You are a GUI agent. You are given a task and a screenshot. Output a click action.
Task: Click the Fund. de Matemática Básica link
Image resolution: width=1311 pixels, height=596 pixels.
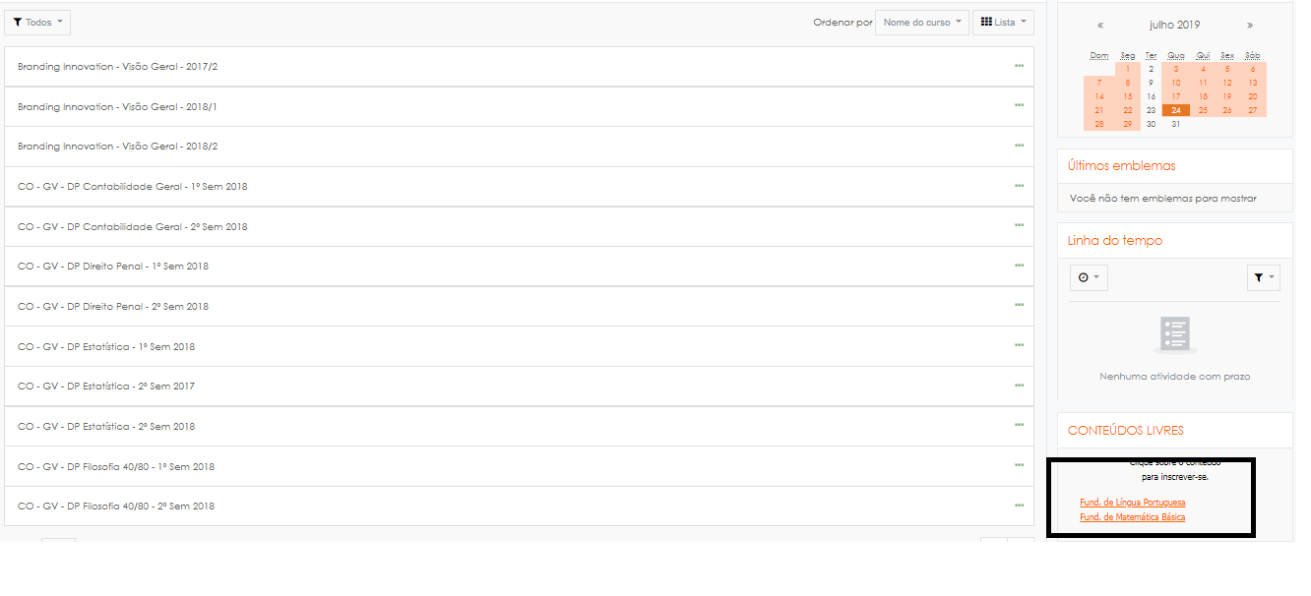[x=1132, y=517]
